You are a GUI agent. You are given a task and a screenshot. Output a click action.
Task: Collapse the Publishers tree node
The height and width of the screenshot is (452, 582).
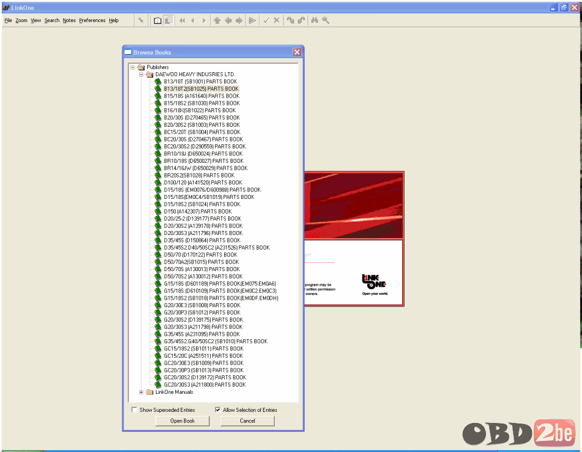point(133,67)
